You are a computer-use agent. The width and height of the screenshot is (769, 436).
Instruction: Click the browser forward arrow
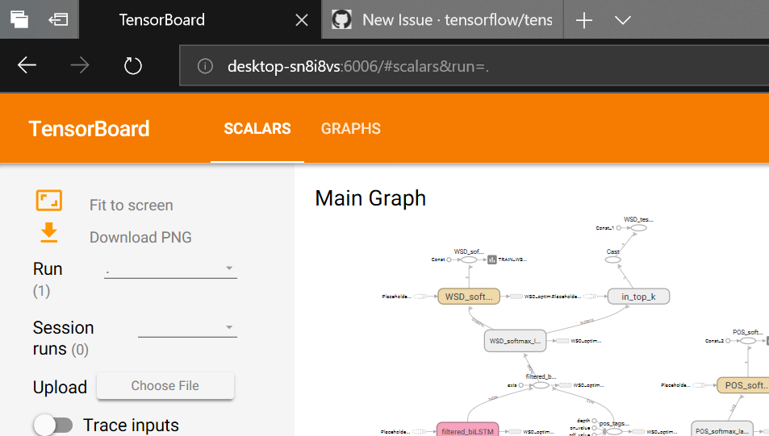click(x=79, y=64)
